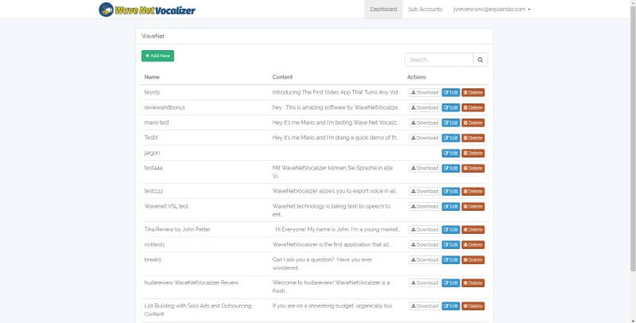Download the mario test entry
636x323 pixels.
click(x=425, y=123)
